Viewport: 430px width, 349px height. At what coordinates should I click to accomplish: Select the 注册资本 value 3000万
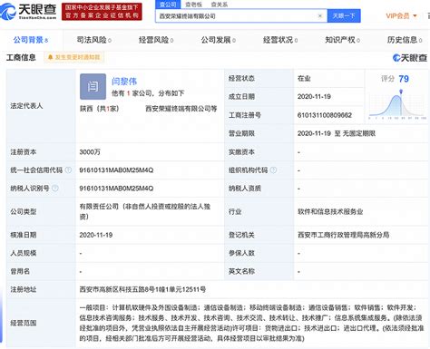(90, 152)
